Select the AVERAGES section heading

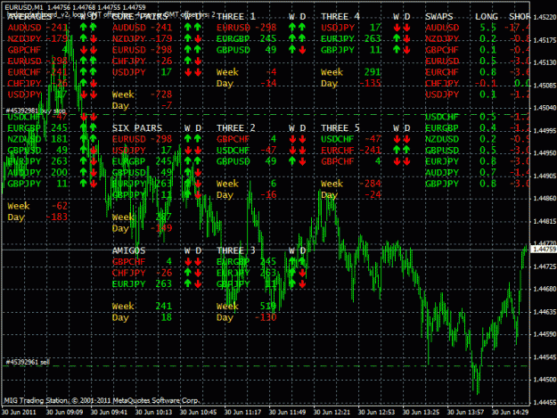(29, 16)
